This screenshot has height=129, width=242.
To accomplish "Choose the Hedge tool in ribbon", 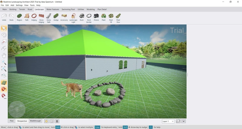I will [56, 17].
